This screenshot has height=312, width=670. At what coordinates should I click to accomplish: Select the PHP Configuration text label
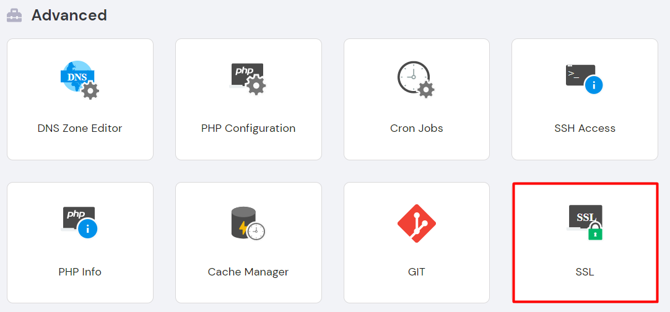[248, 129]
